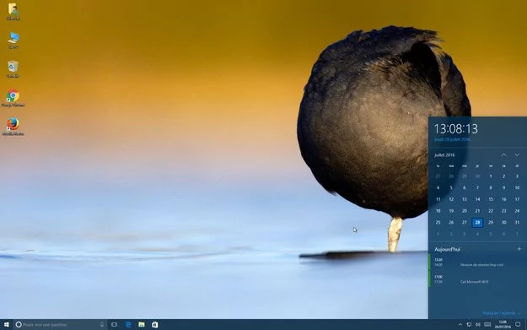Select July 18 in the calendar
Image resolution: width=527 pixels, height=330 pixels.
pyautogui.click(x=438, y=211)
